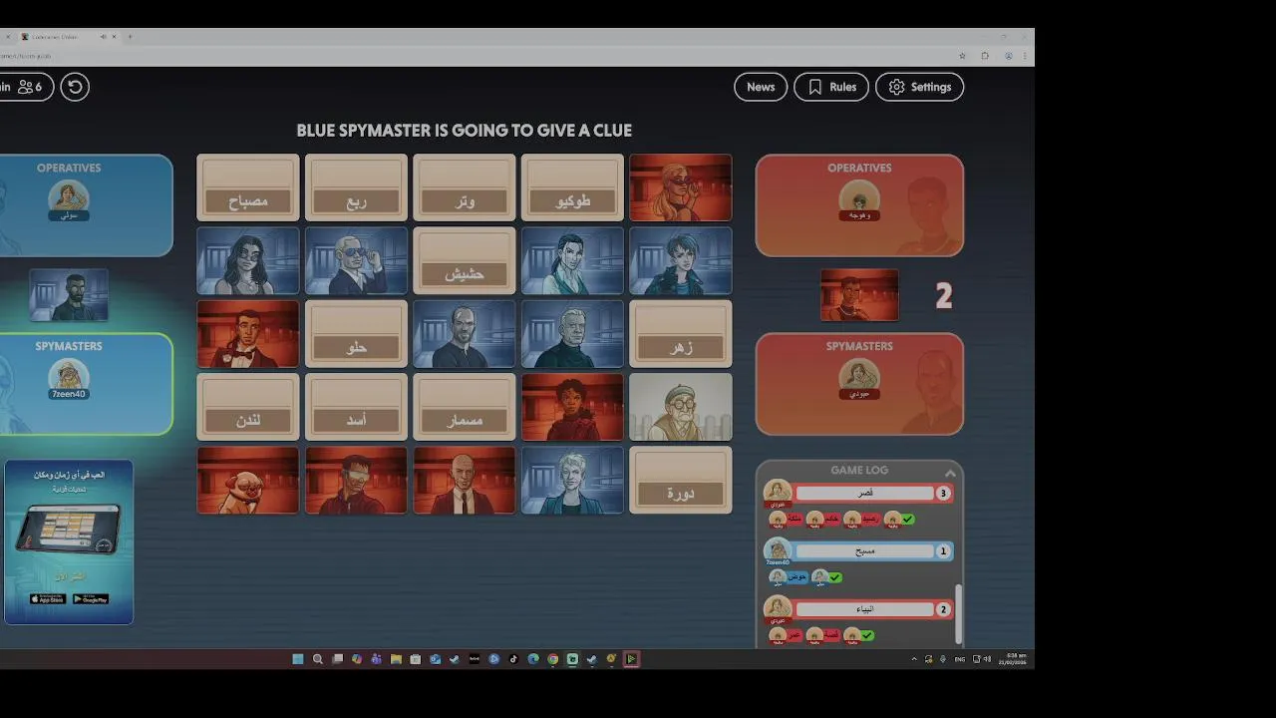The image size is (1276, 718).
Task: Bookmark this page with the star icon
Action: (962, 56)
